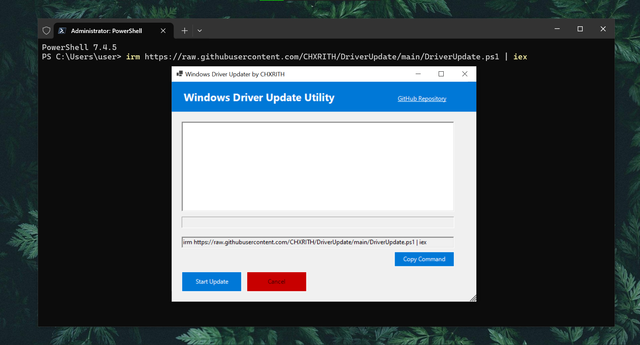The height and width of the screenshot is (345, 640).
Task: Select the Administrator: PowerShell tab
Action: pos(113,31)
